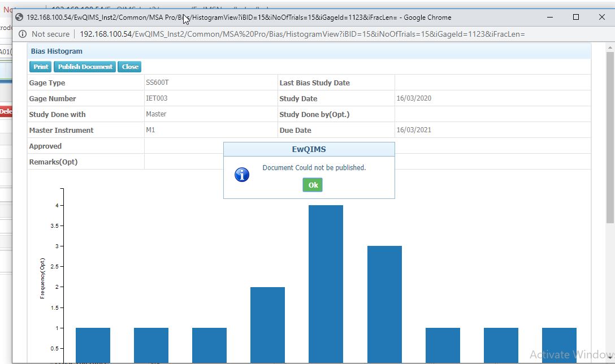Select the Gage Number value IET003
This screenshot has height=364, width=615.
157,98
